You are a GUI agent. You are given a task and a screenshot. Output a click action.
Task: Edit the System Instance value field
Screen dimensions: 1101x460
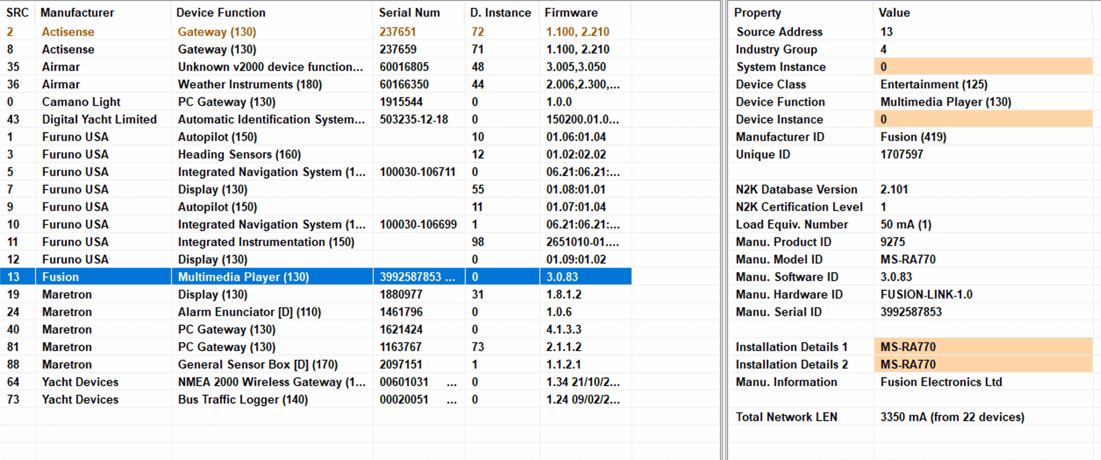pos(983,67)
